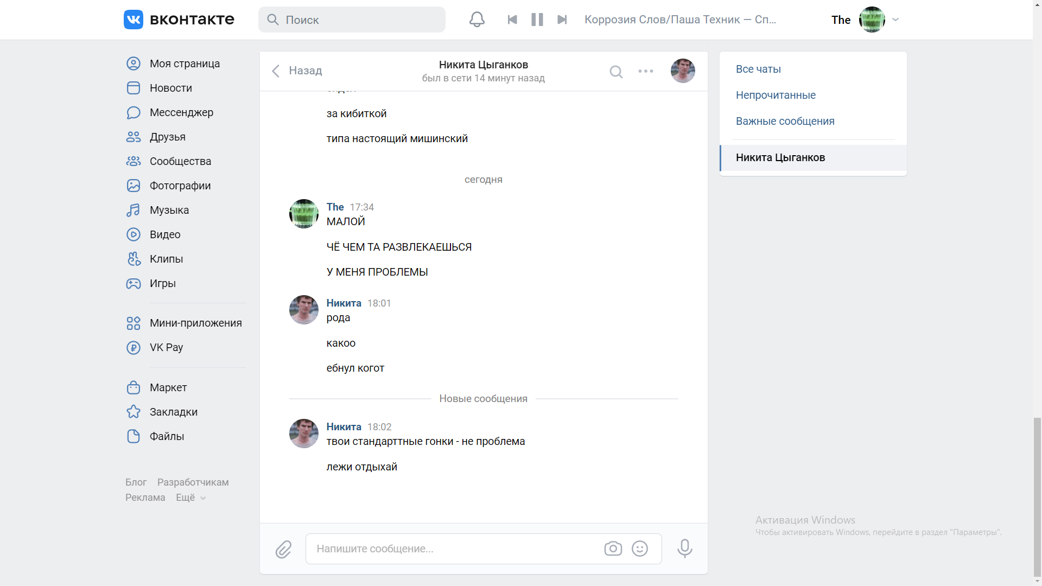
Task: Open the three-dot chat actions menu
Action: 646,71
